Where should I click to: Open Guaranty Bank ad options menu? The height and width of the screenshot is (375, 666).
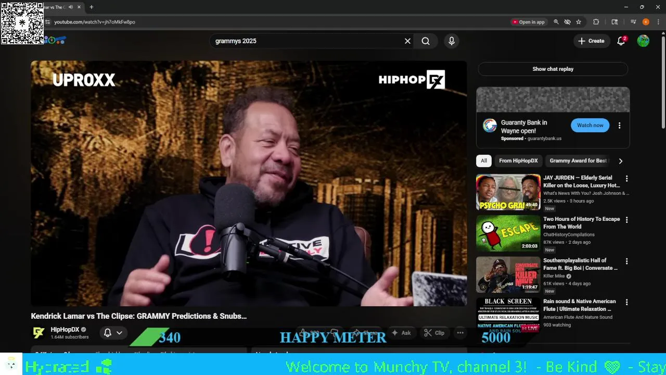tap(619, 126)
